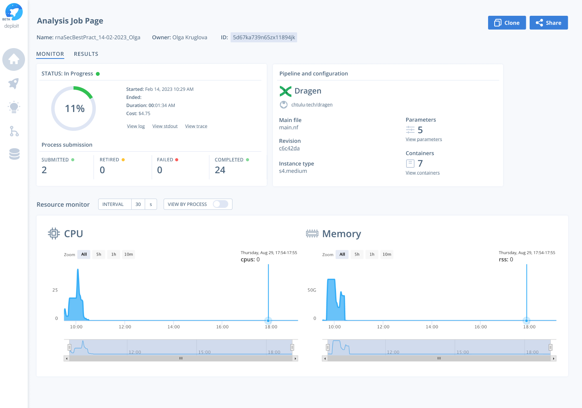The image size is (582, 408).
Task: Go to the Home sidebar icon
Action: [x=14, y=59]
